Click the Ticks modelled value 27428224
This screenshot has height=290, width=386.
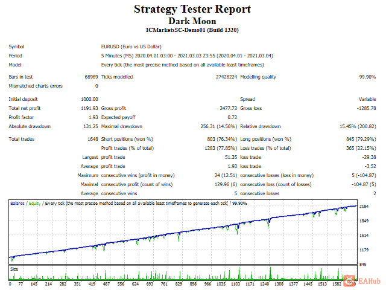pos(227,77)
